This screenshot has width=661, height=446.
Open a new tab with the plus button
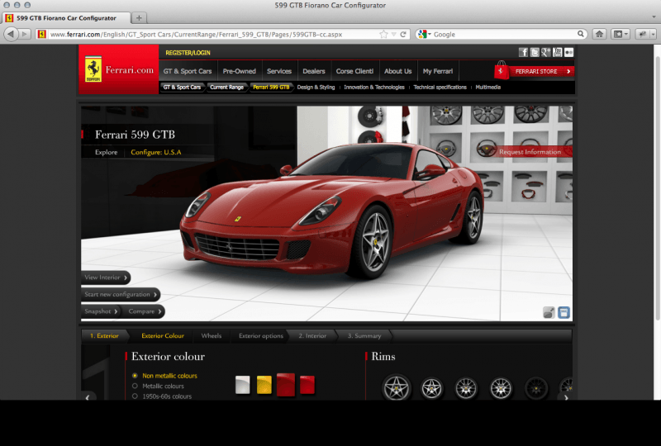pos(139,17)
